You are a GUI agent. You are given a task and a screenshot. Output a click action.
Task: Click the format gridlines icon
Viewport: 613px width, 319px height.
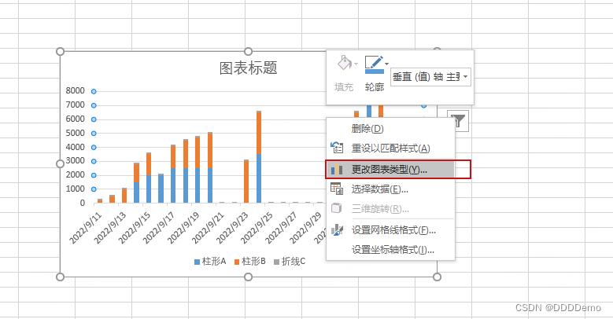(337, 230)
